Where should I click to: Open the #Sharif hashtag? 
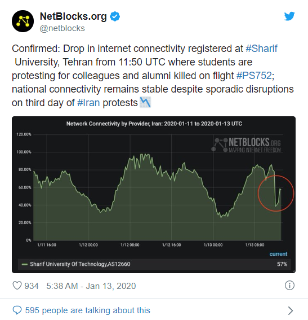pyautogui.click(x=261, y=49)
